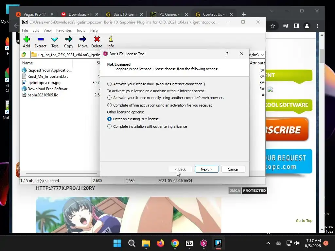
Task: Click the taskbar clock showing 7:37 AM
Action: [x=313, y=243]
